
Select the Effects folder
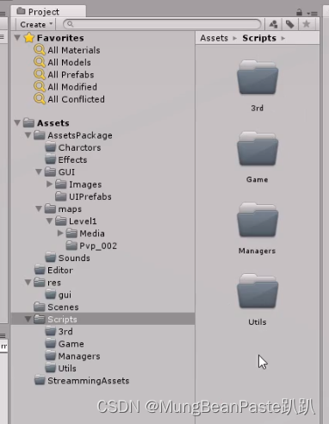tap(72, 159)
